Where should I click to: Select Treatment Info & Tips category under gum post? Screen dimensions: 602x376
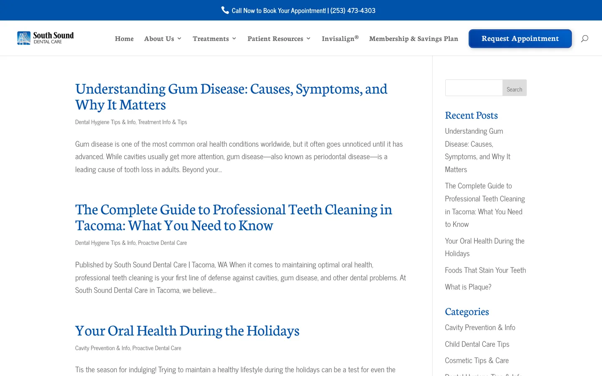pos(163,122)
